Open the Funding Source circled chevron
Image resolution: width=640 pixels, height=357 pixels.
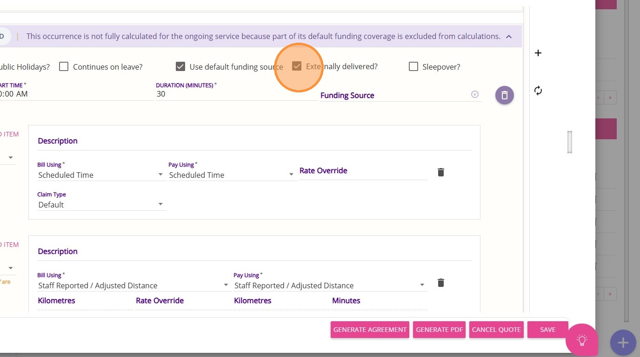475,94
